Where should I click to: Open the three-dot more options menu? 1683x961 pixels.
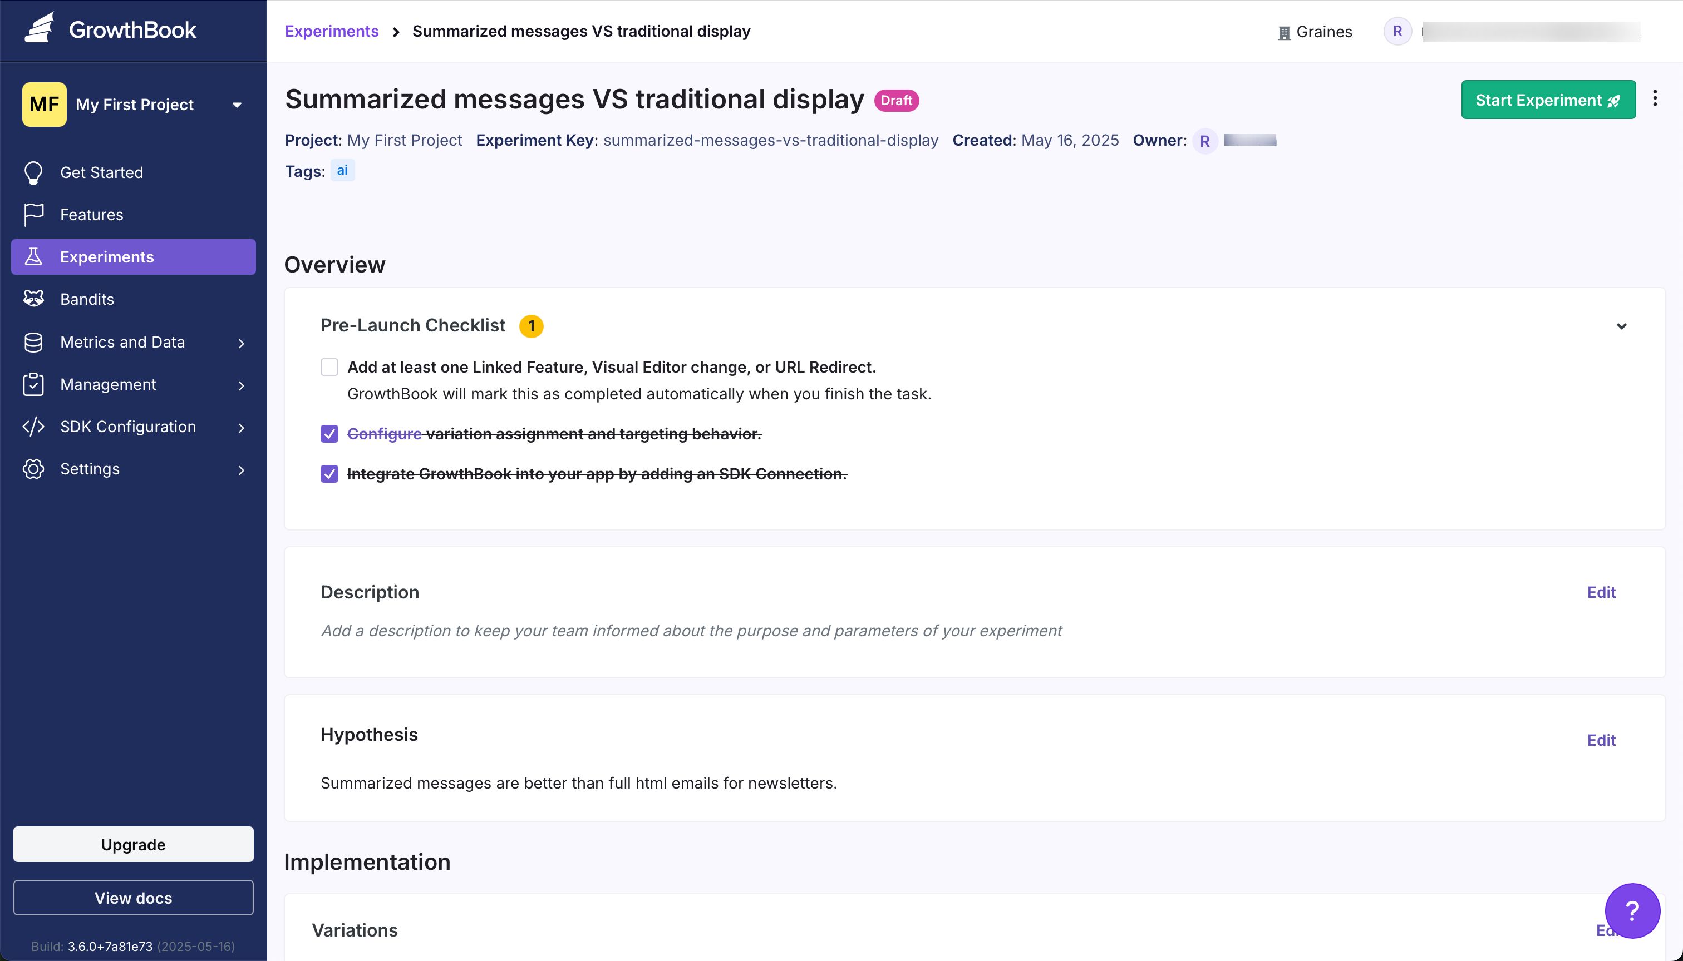click(x=1655, y=98)
